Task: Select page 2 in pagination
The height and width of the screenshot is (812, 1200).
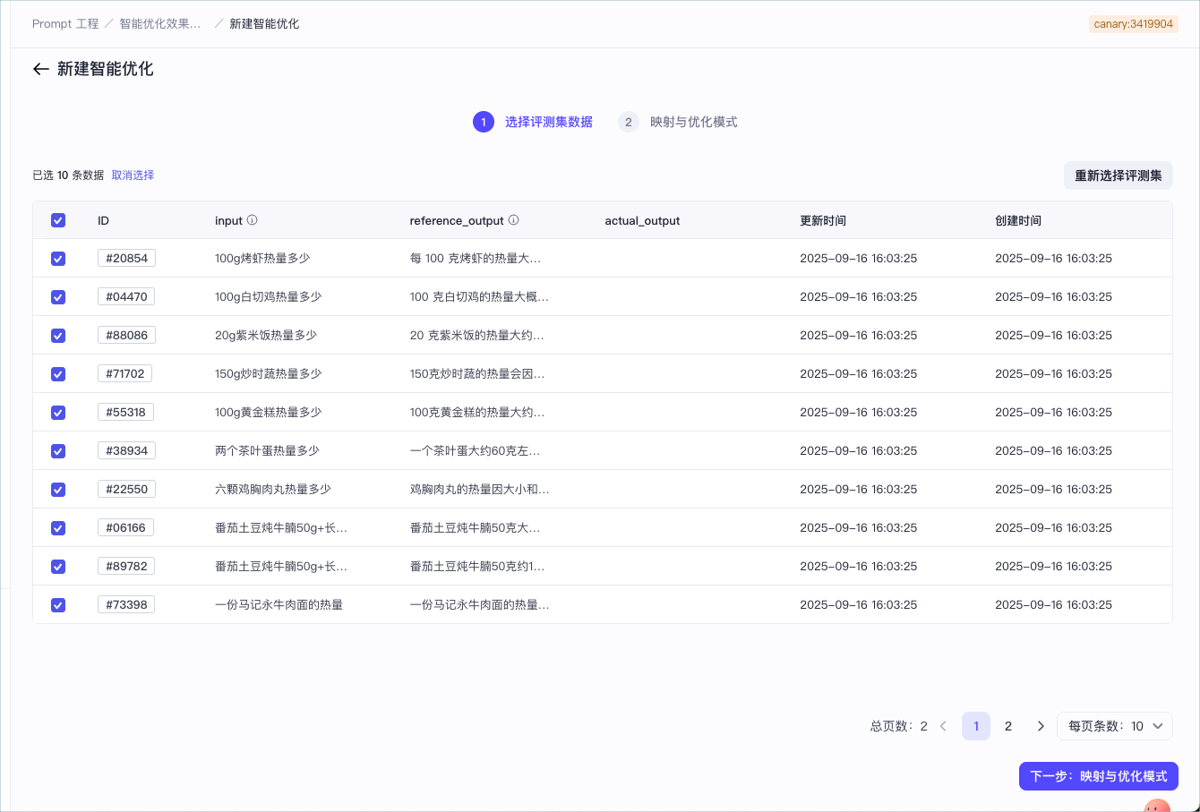Action: [1008, 726]
